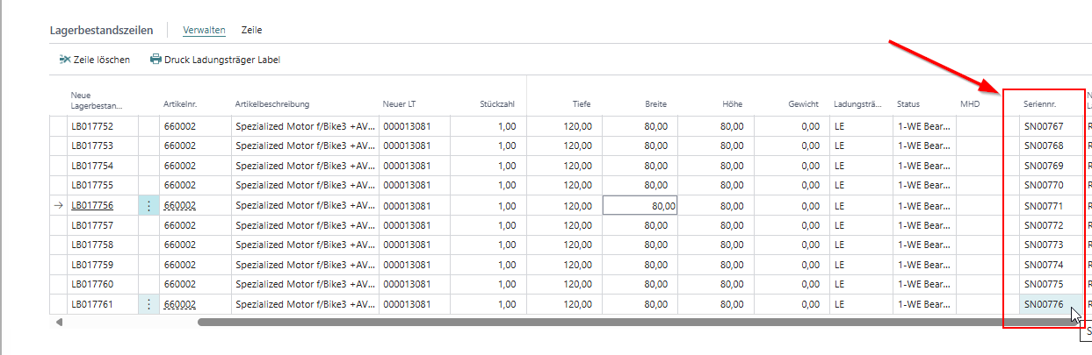Click the row selector arrow beside LB017756

(59, 205)
